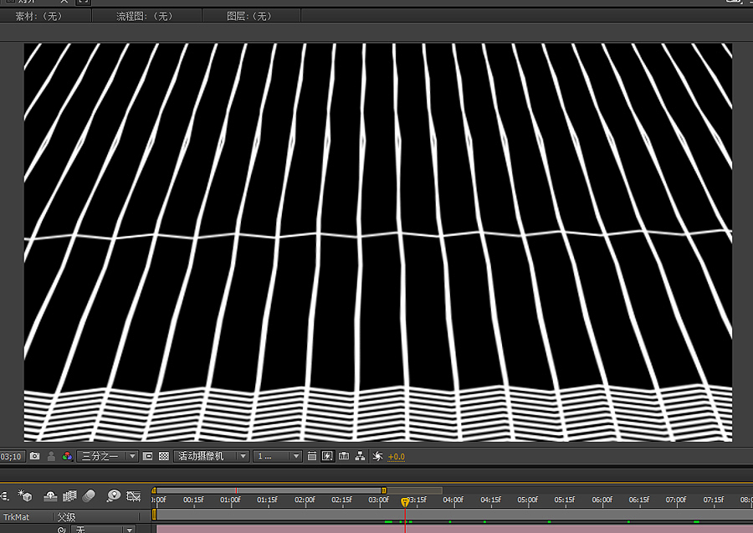Toggle Motion Blur switch icon

click(x=89, y=496)
